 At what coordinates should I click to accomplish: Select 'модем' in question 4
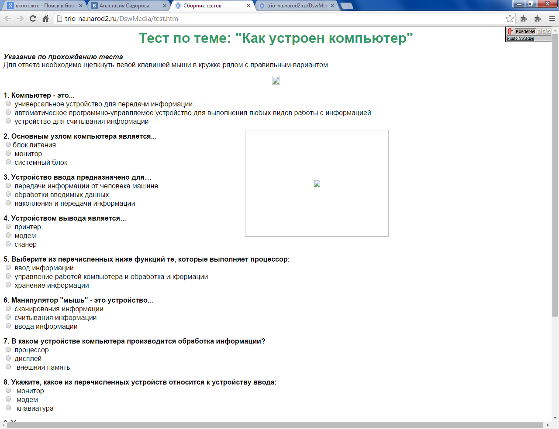8,235
